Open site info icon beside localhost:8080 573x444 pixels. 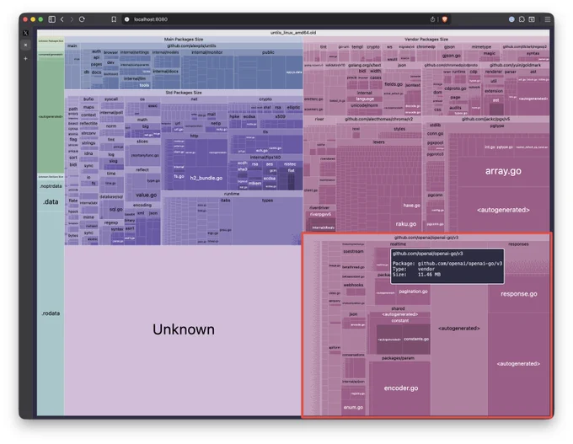click(126, 19)
